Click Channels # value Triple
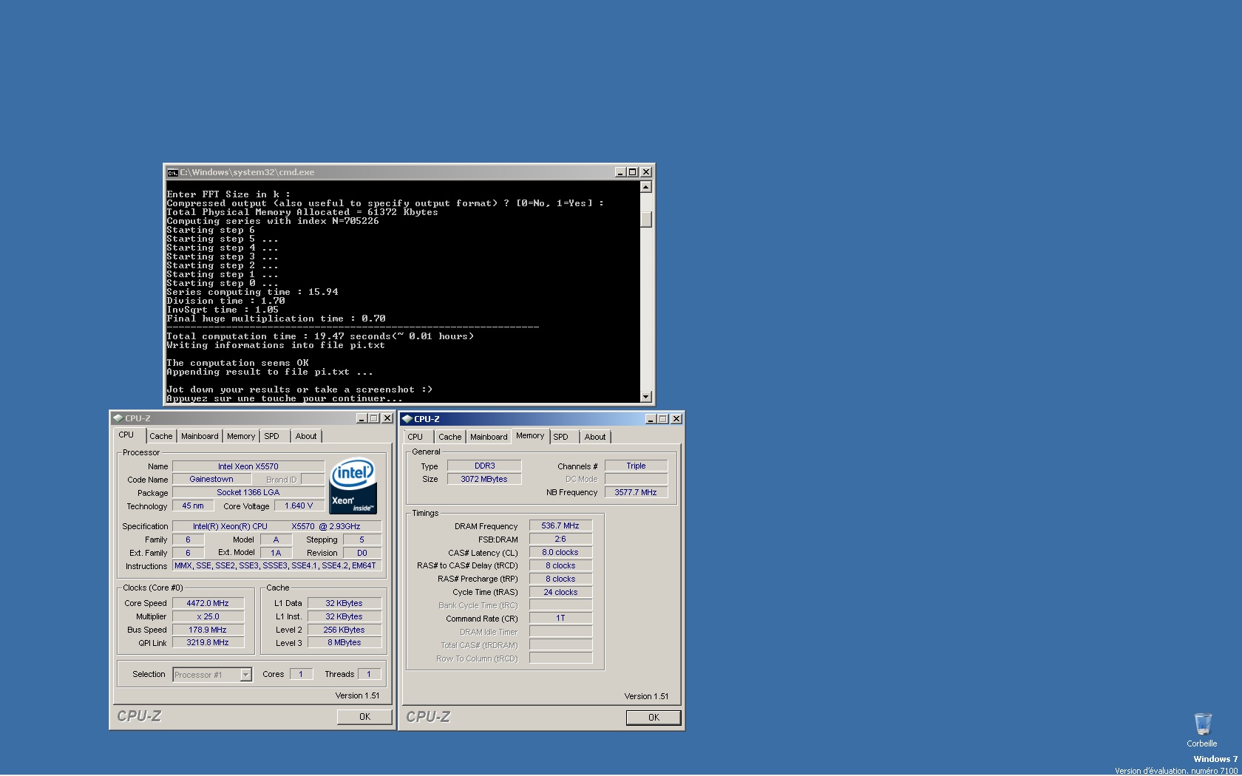Image resolution: width=1242 pixels, height=776 pixels. 637,466
